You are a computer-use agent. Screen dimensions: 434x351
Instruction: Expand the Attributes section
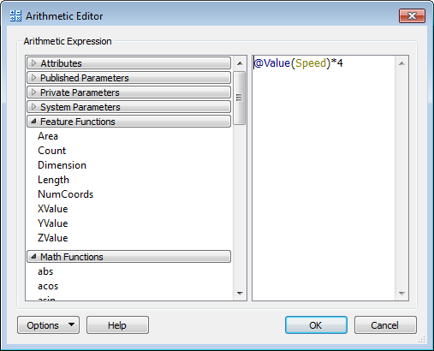click(x=128, y=63)
